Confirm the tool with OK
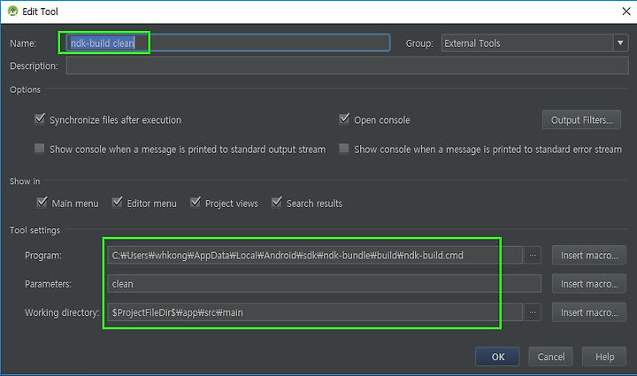 point(497,357)
